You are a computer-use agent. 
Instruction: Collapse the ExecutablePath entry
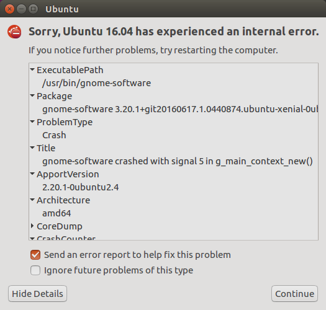tap(32, 69)
